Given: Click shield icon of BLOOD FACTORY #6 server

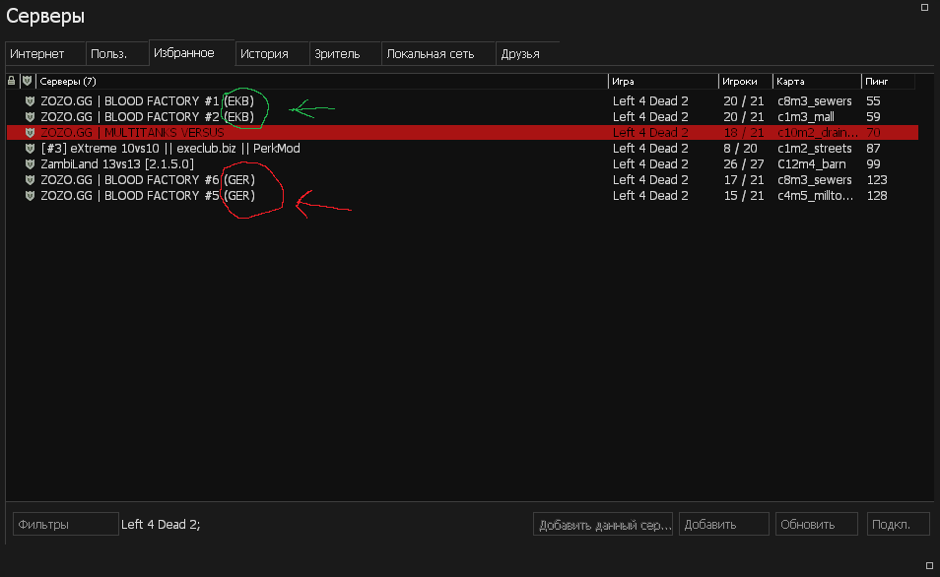Looking at the screenshot, I should pos(30,180).
